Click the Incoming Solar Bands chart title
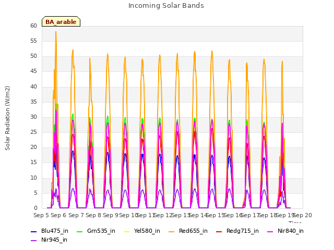The image size is (334, 250). pos(166,6)
